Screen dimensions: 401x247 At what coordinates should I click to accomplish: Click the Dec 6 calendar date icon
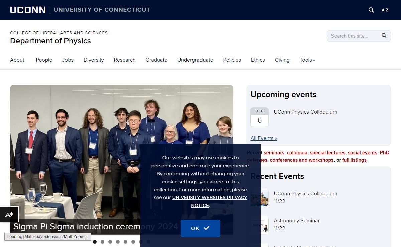[x=259, y=117]
